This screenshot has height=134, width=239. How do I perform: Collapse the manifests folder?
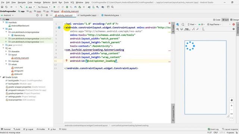coord(3,22)
